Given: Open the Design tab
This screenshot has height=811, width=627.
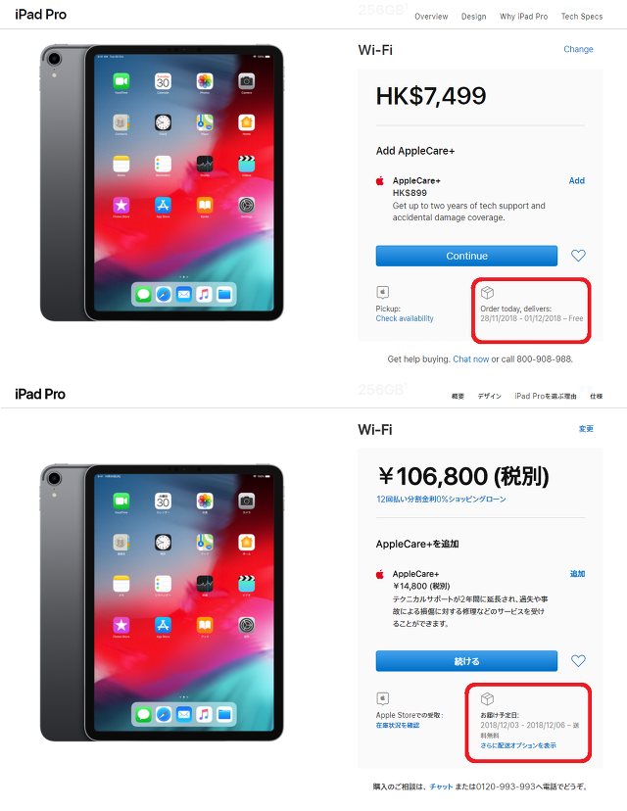Looking at the screenshot, I should point(473,17).
